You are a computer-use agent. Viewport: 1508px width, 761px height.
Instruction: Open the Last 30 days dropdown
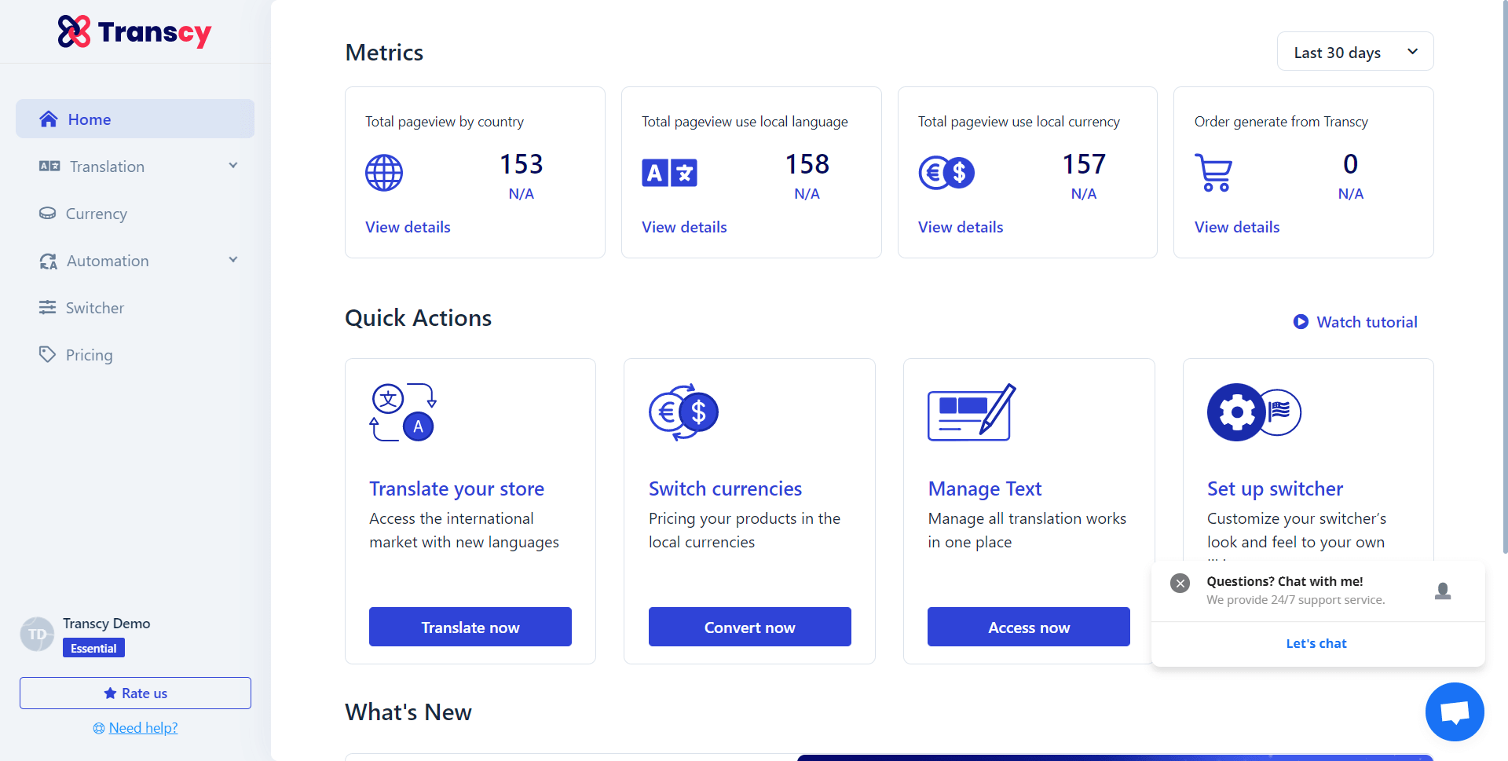click(x=1355, y=52)
